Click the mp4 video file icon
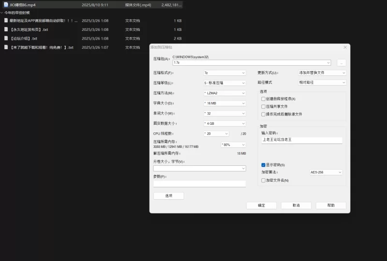The height and width of the screenshot is (261, 387). (6, 5)
